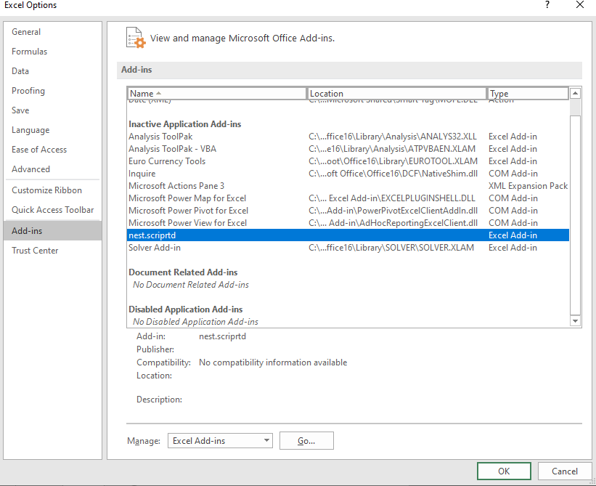Screen dimensions: 596x486
Task: Click No Document Related Add-ins text
Action: pos(191,285)
